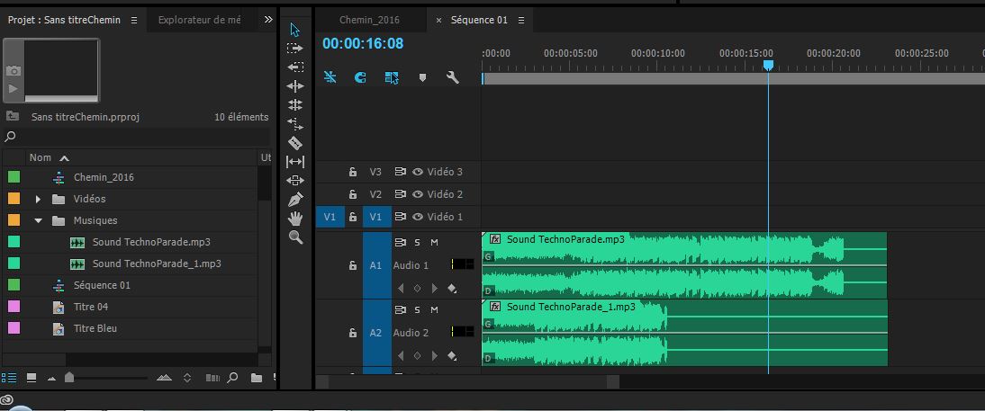This screenshot has height=411, width=985.
Task: Toggle A1 track targeting
Action: [x=375, y=265]
